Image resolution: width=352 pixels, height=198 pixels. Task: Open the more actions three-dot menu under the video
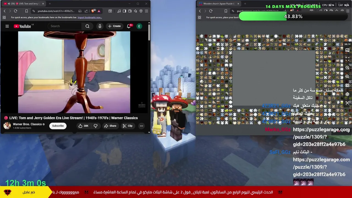(x=141, y=126)
